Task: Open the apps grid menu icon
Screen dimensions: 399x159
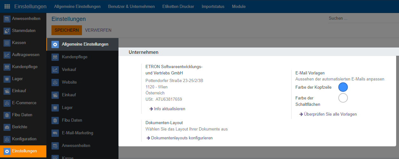Action: pyautogui.click(x=7, y=6)
